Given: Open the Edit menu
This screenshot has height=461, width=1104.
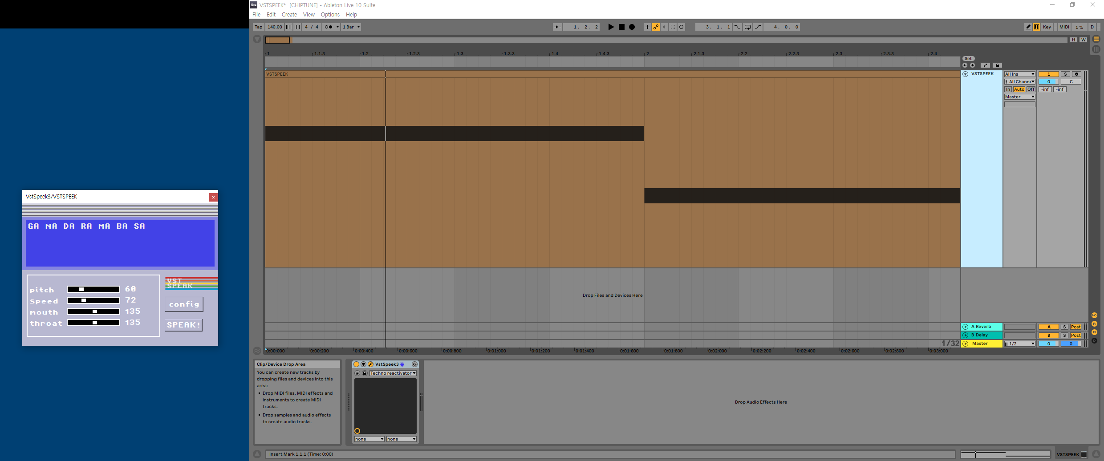Looking at the screenshot, I should tap(271, 15).
